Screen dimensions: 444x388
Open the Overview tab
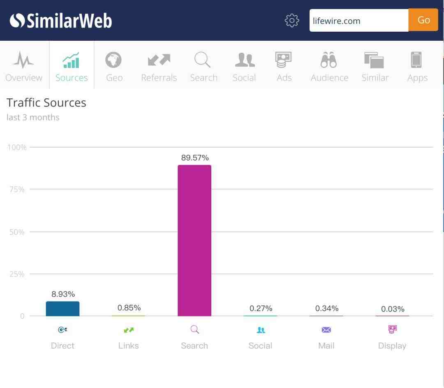(24, 66)
